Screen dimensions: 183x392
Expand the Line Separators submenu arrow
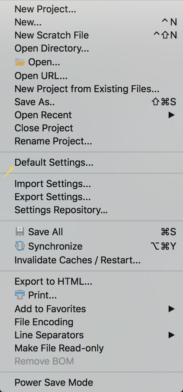click(172, 335)
